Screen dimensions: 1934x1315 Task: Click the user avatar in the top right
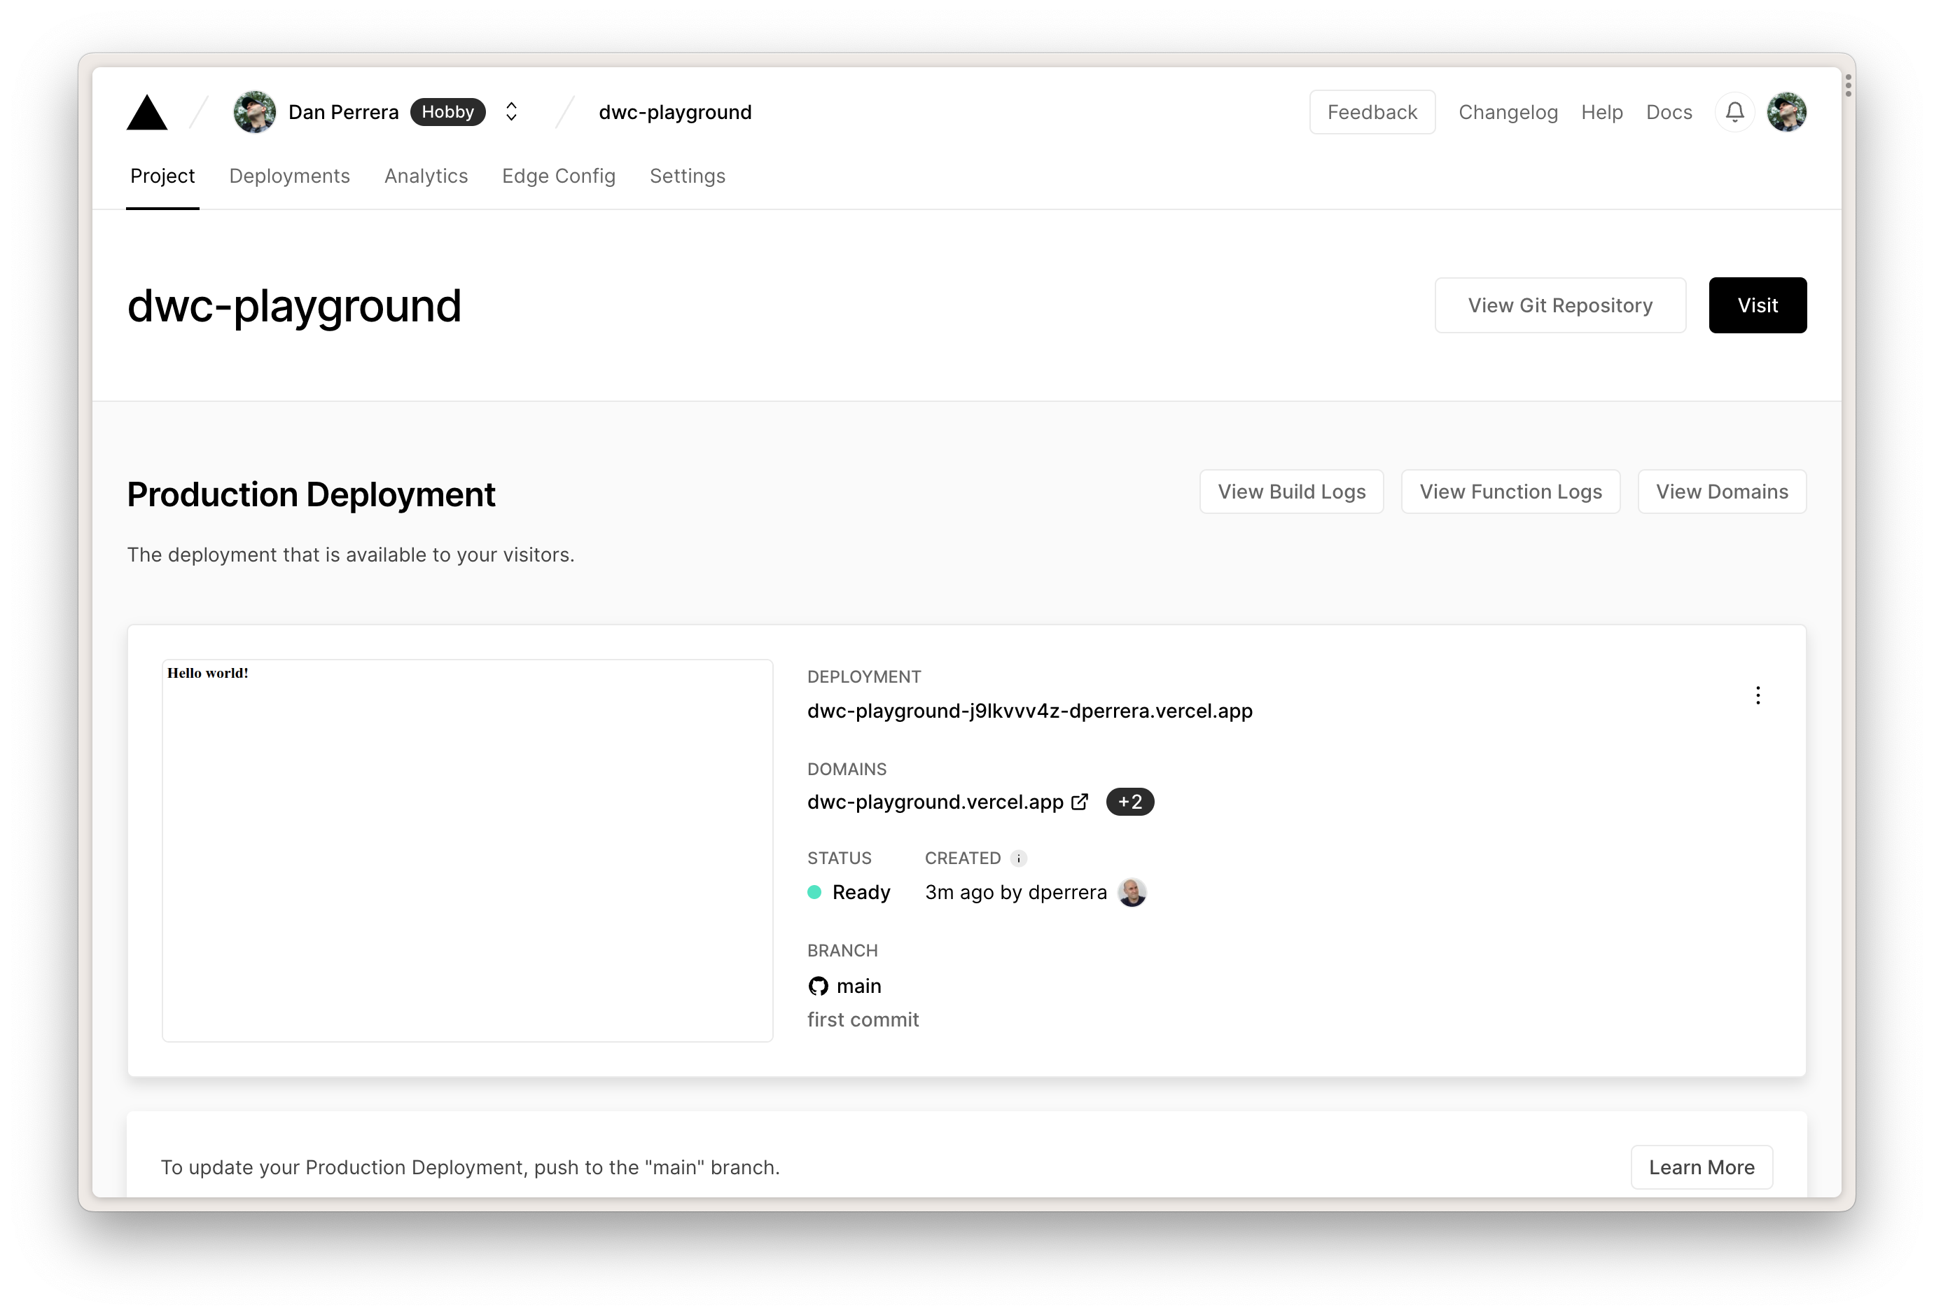coord(1786,111)
